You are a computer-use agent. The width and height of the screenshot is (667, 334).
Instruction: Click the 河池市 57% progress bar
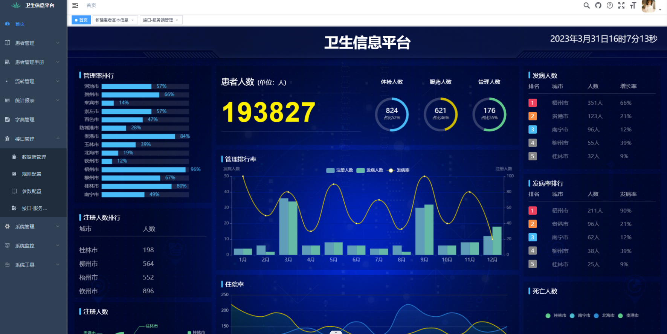click(x=145, y=86)
